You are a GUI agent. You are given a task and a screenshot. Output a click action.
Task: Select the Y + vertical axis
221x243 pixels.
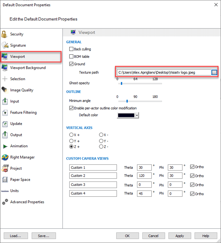point(71,141)
